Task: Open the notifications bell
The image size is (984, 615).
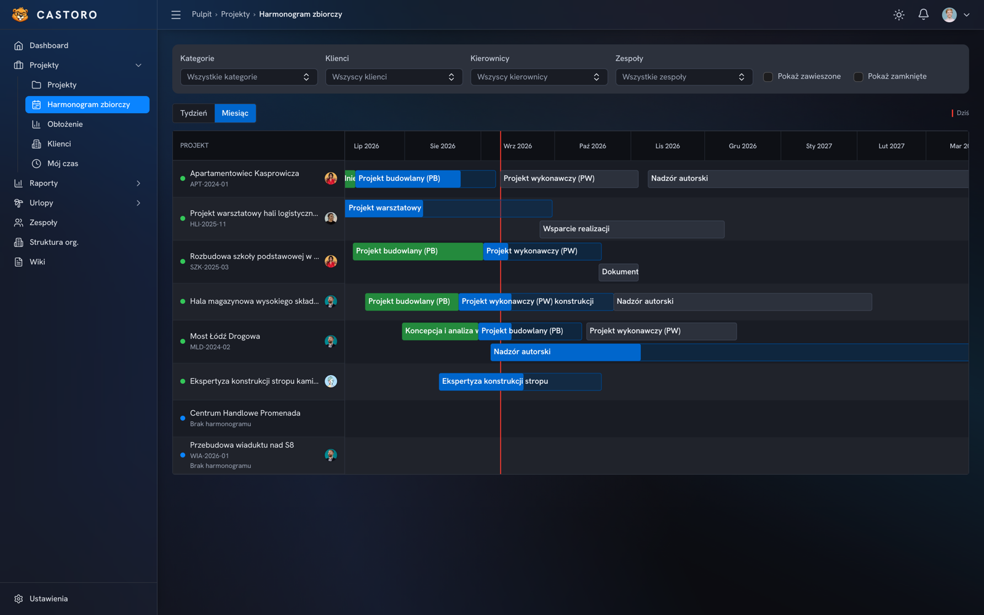Action: [x=923, y=15]
